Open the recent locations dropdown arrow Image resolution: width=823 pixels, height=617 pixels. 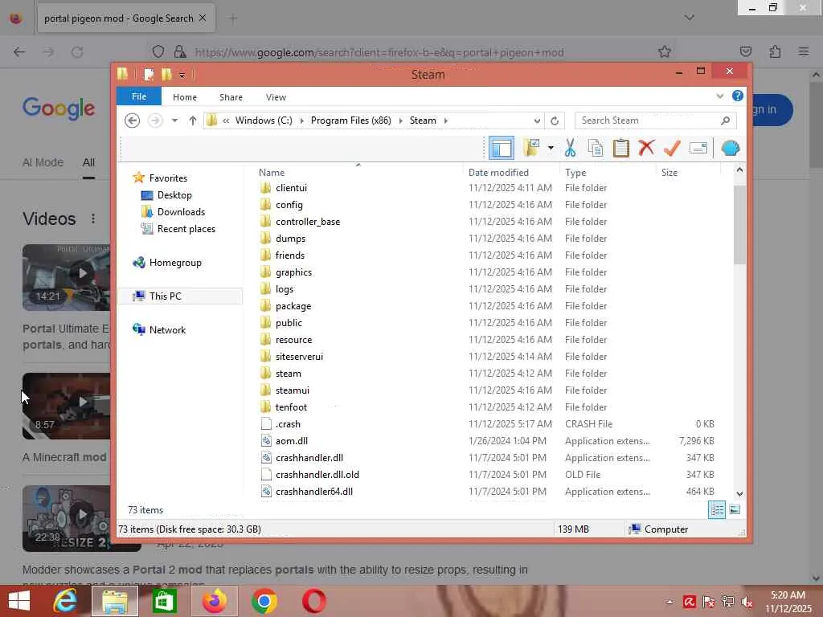pos(174,121)
